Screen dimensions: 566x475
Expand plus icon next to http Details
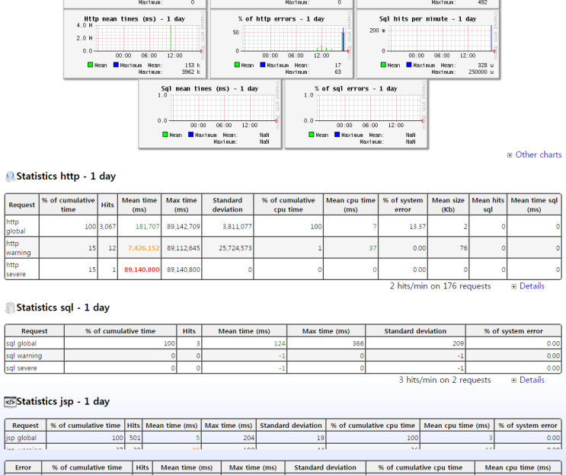[513, 287]
